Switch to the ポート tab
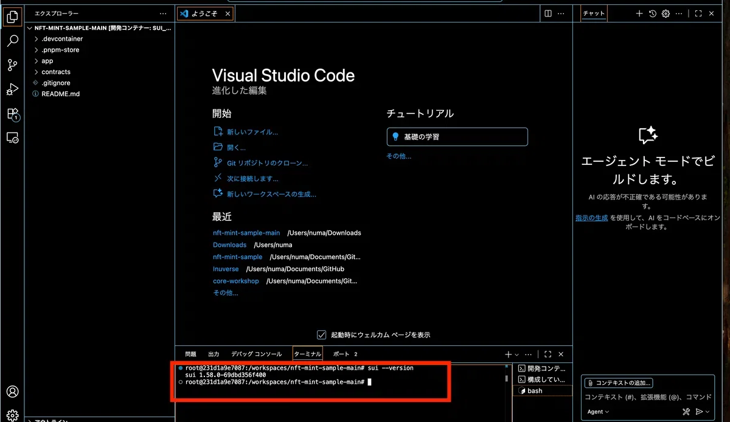 coord(345,354)
